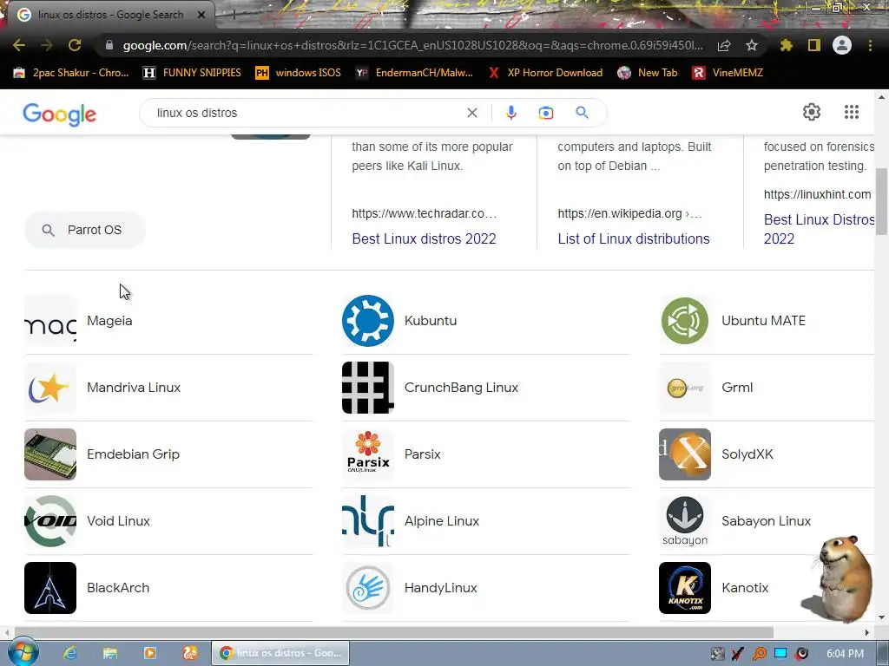Open the Ubuntu MATE logo
889x666 pixels.
tap(685, 321)
